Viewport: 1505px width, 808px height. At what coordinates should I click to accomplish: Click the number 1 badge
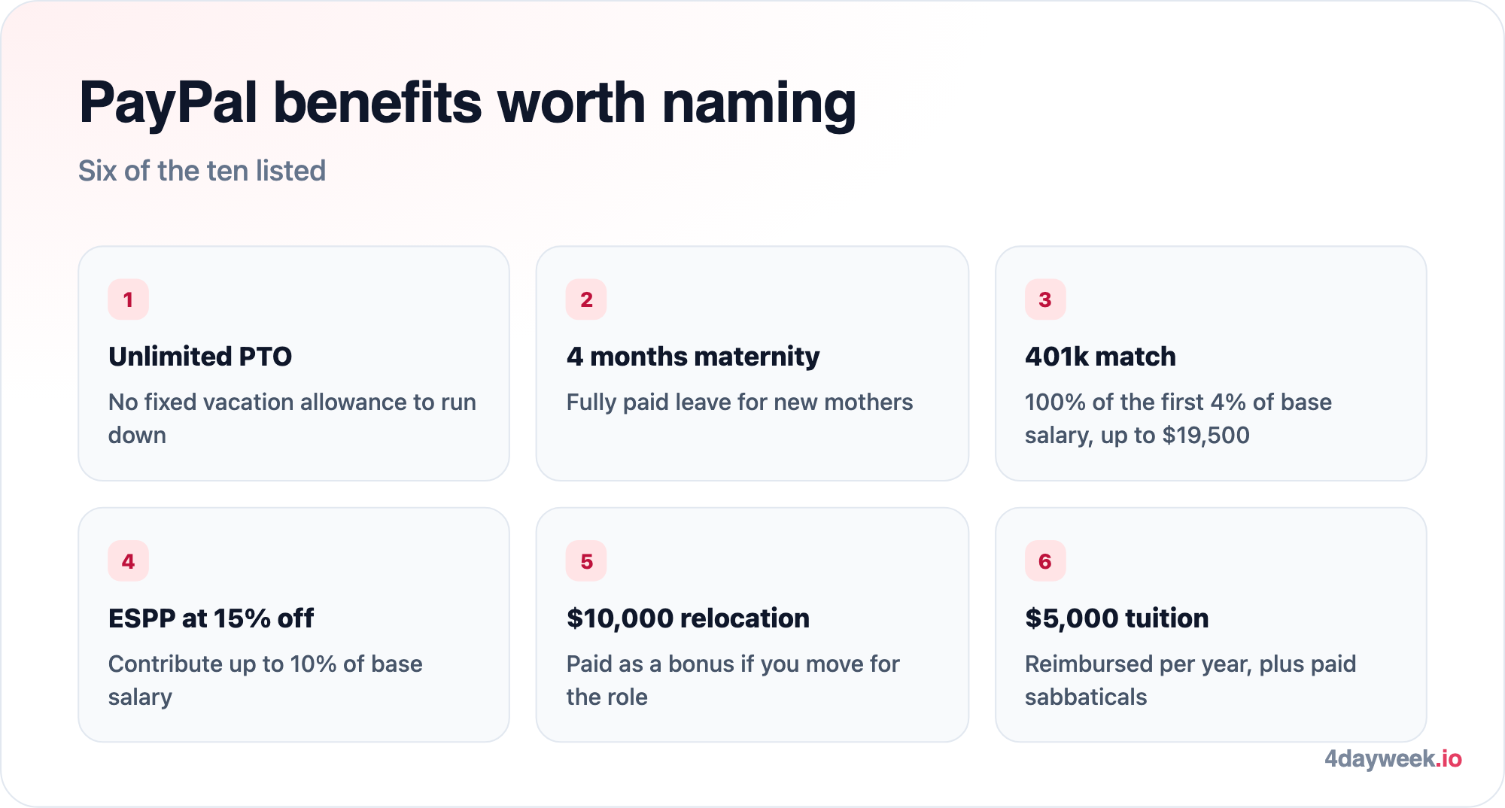point(128,299)
